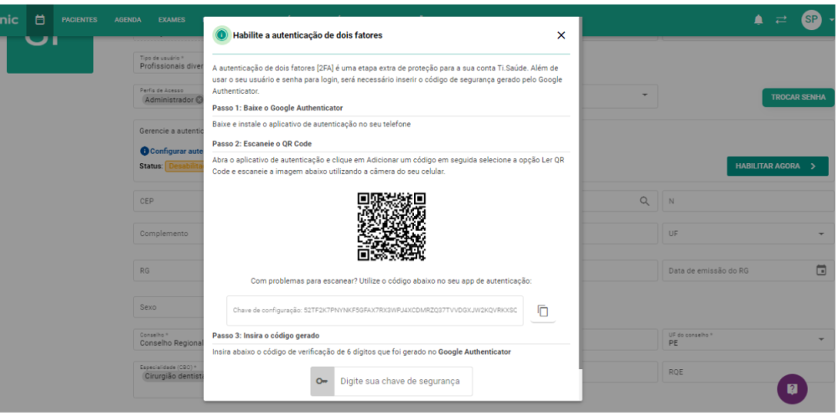Click 'Passo 3: Insira o código gerado' heading
838x416 pixels.
point(266,336)
